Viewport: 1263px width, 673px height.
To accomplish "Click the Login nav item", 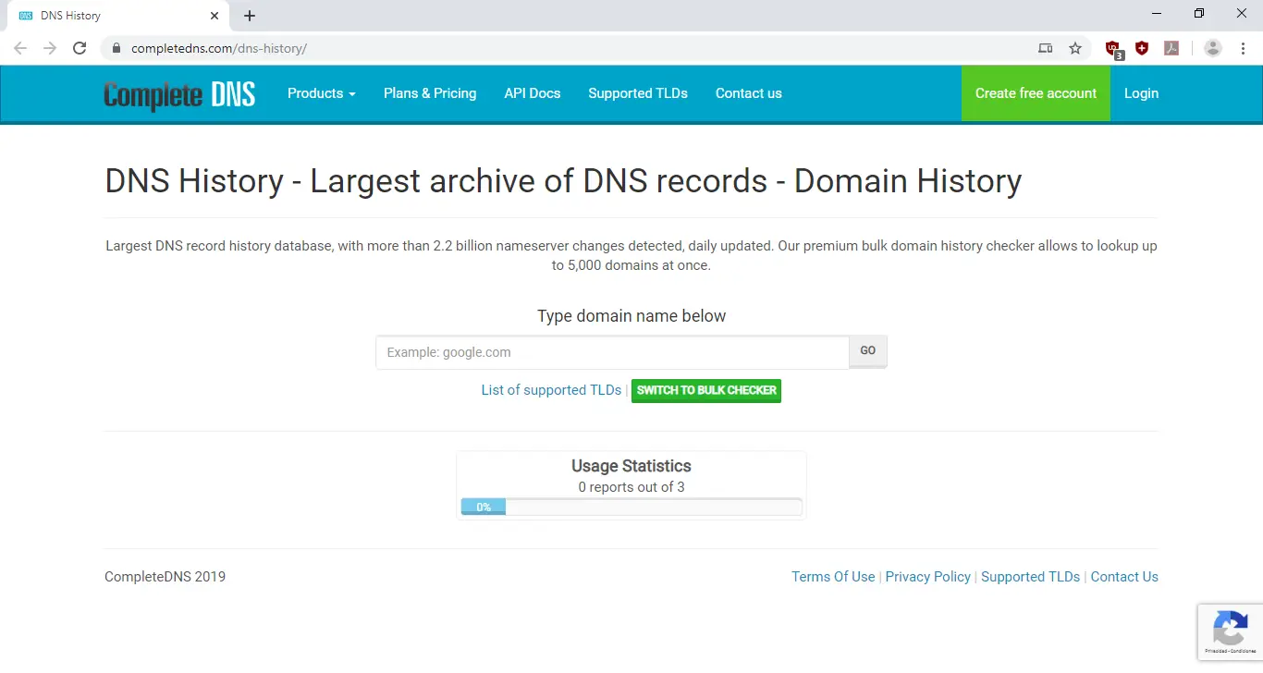I will click(1141, 93).
